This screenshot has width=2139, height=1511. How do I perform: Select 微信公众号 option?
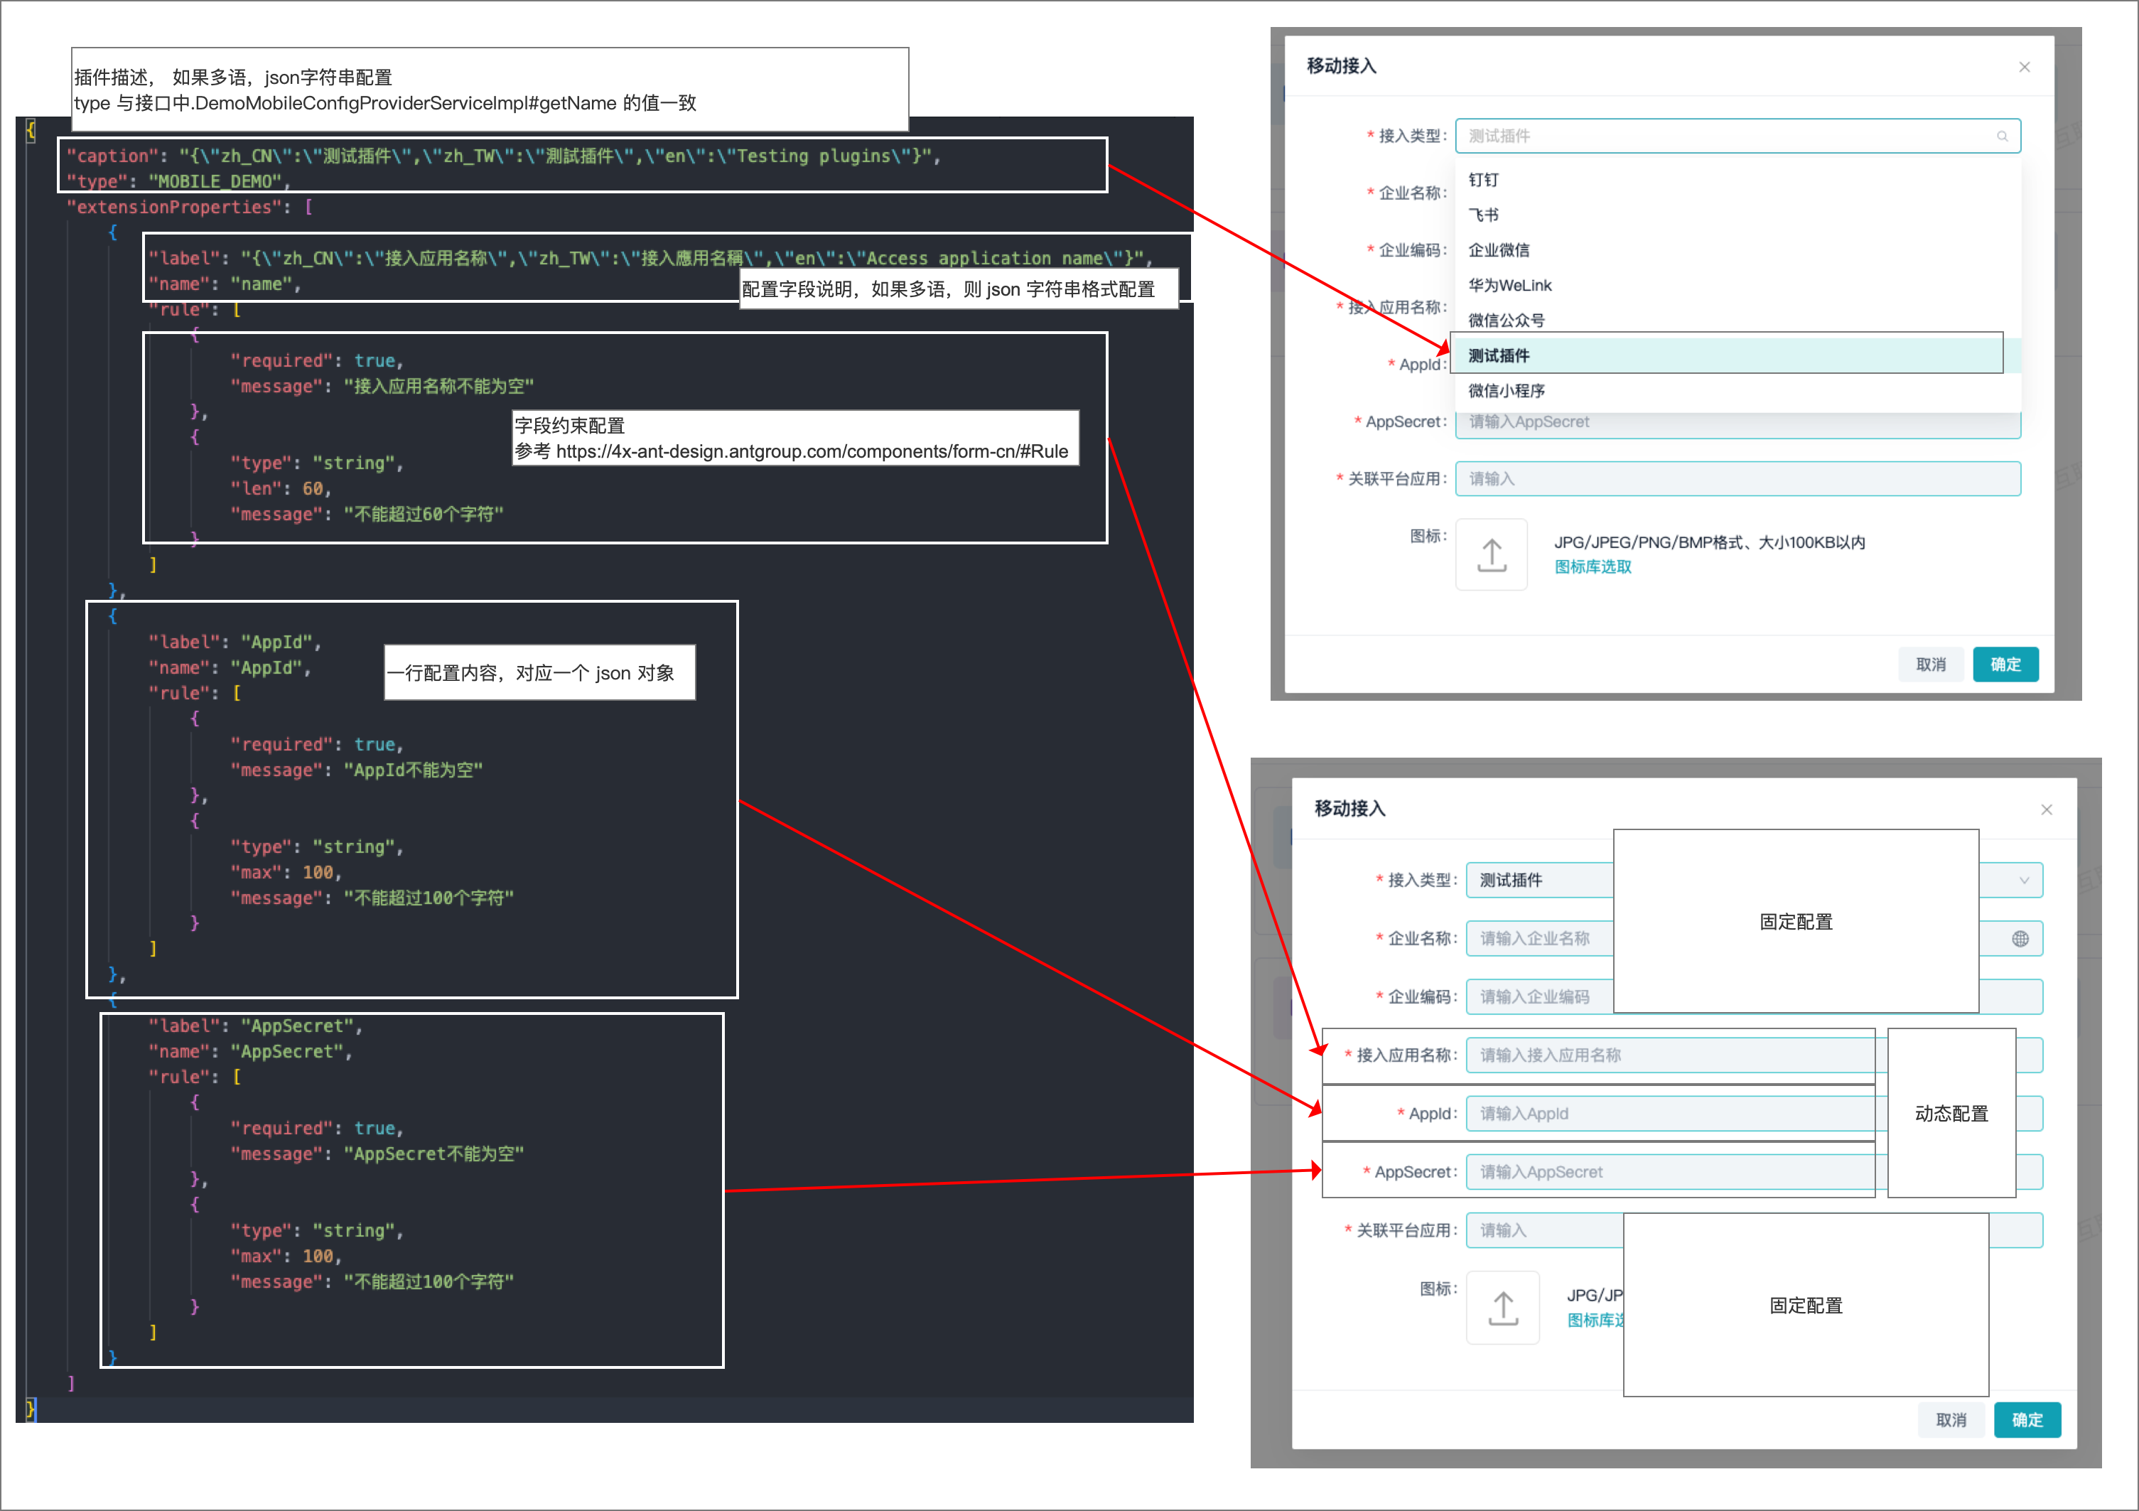(1506, 321)
